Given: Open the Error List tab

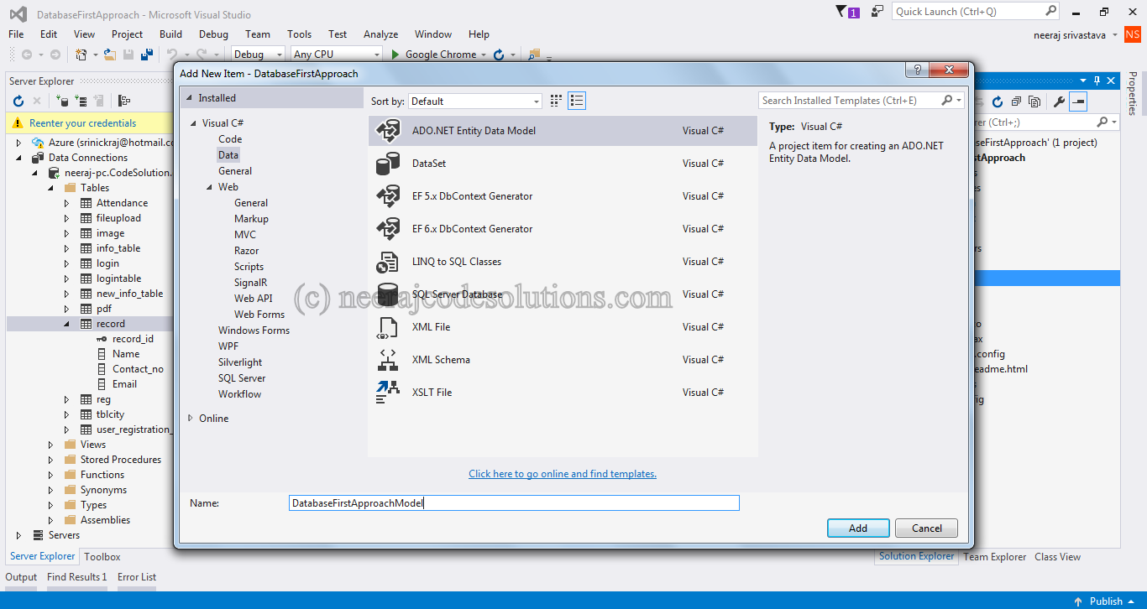Looking at the screenshot, I should [137, 577].
